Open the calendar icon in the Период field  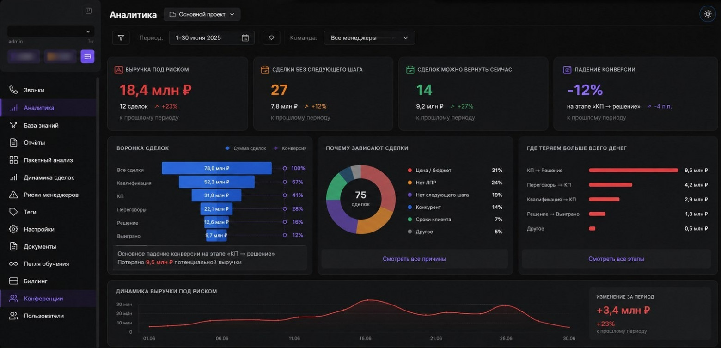click(245, 38)
